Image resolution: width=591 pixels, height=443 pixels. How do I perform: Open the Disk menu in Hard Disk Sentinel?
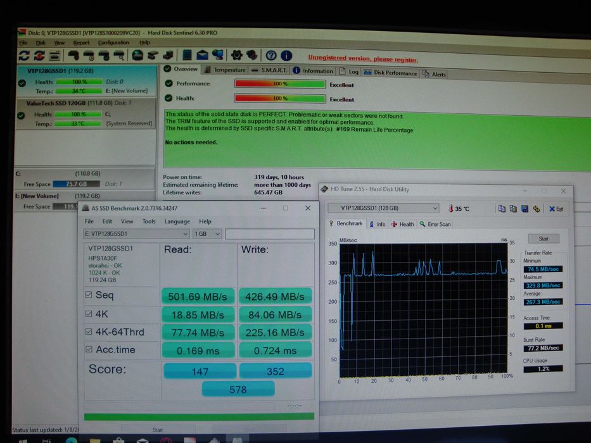coord(41,42)
